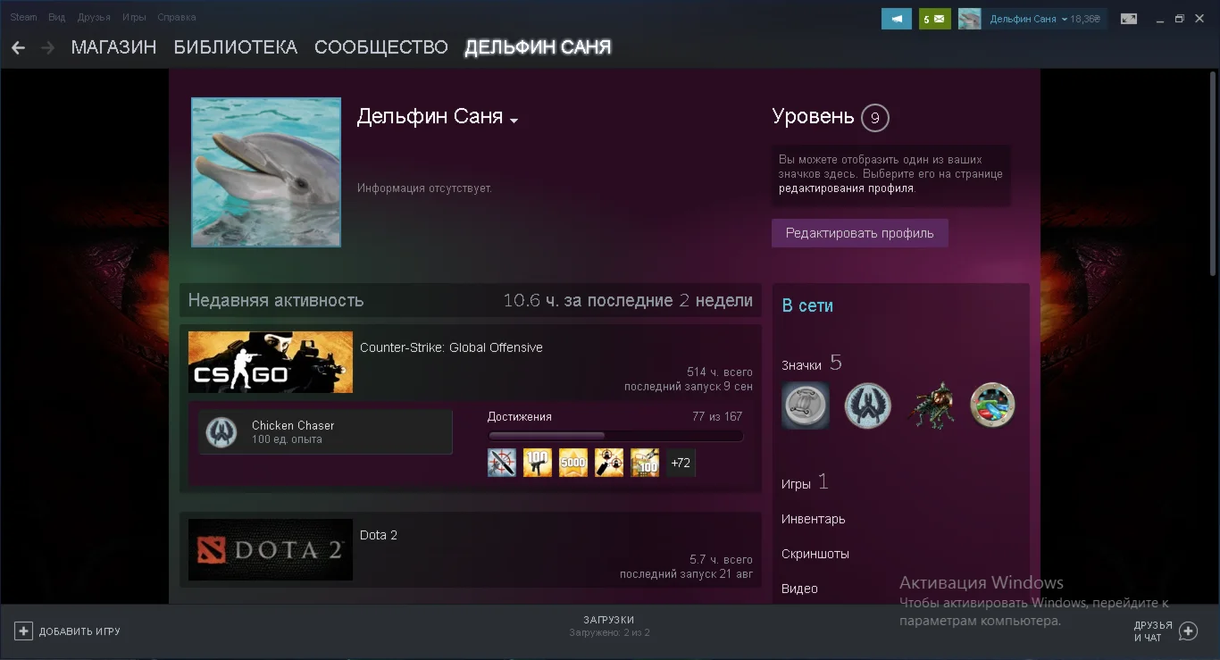
Task: Open the announcements megaphone icon
Action: tap(897, 18)
